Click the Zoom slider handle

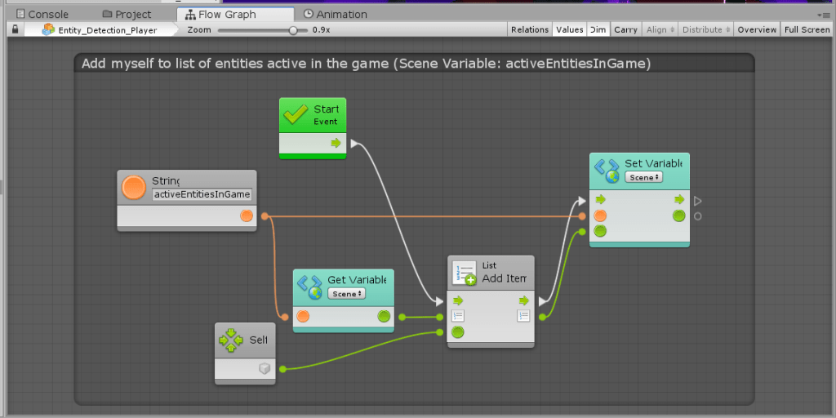tap(293, 30)
